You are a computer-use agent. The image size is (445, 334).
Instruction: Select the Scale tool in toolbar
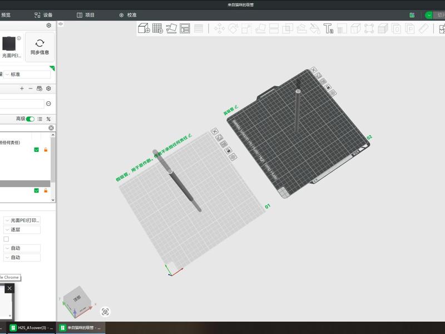tap(246, 28)
